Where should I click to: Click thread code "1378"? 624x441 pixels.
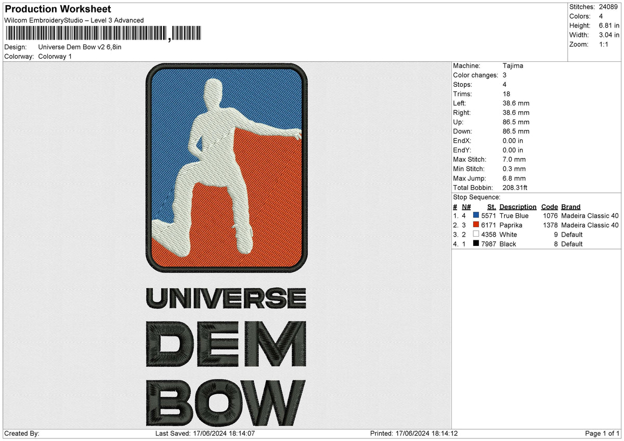[550, 225]
